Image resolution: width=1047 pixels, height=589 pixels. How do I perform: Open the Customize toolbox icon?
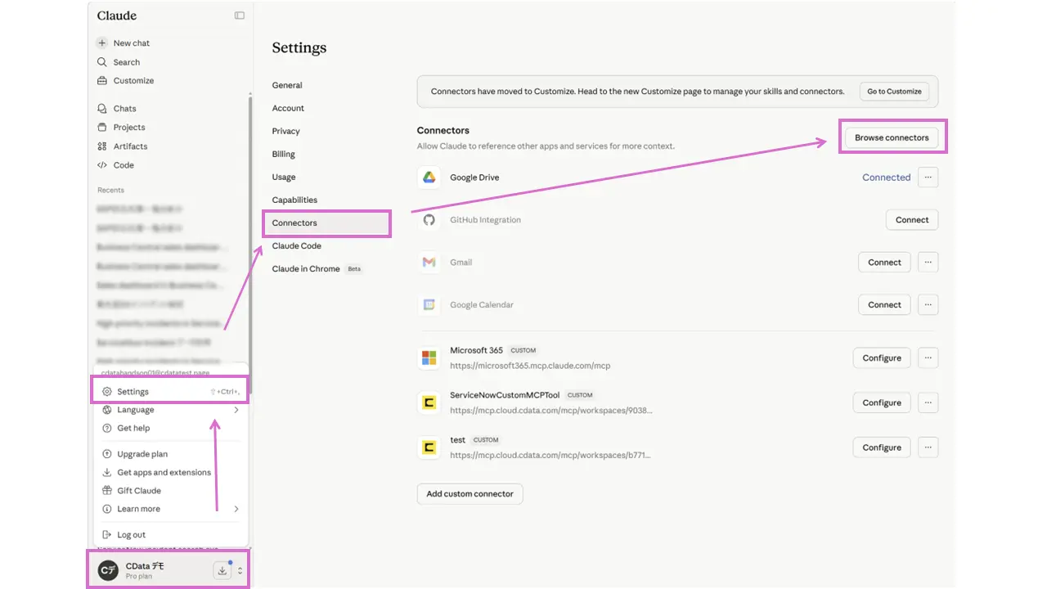102,81
